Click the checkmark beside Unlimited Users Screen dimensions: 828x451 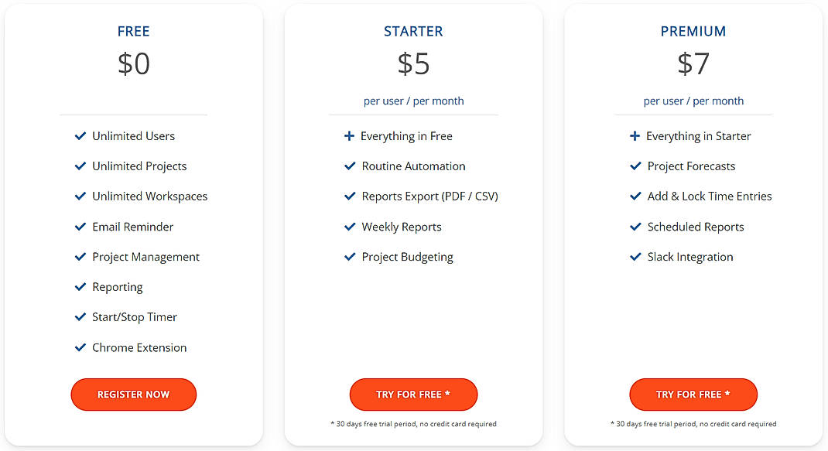(80, 135)
